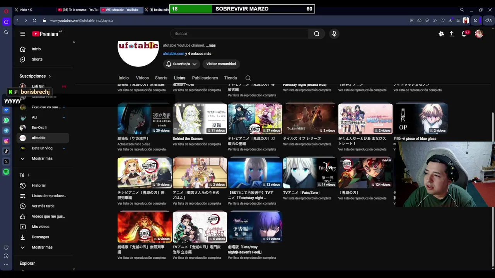
Task: Open X/Twitter in the Opera sidebar
Action: point(6,161)
